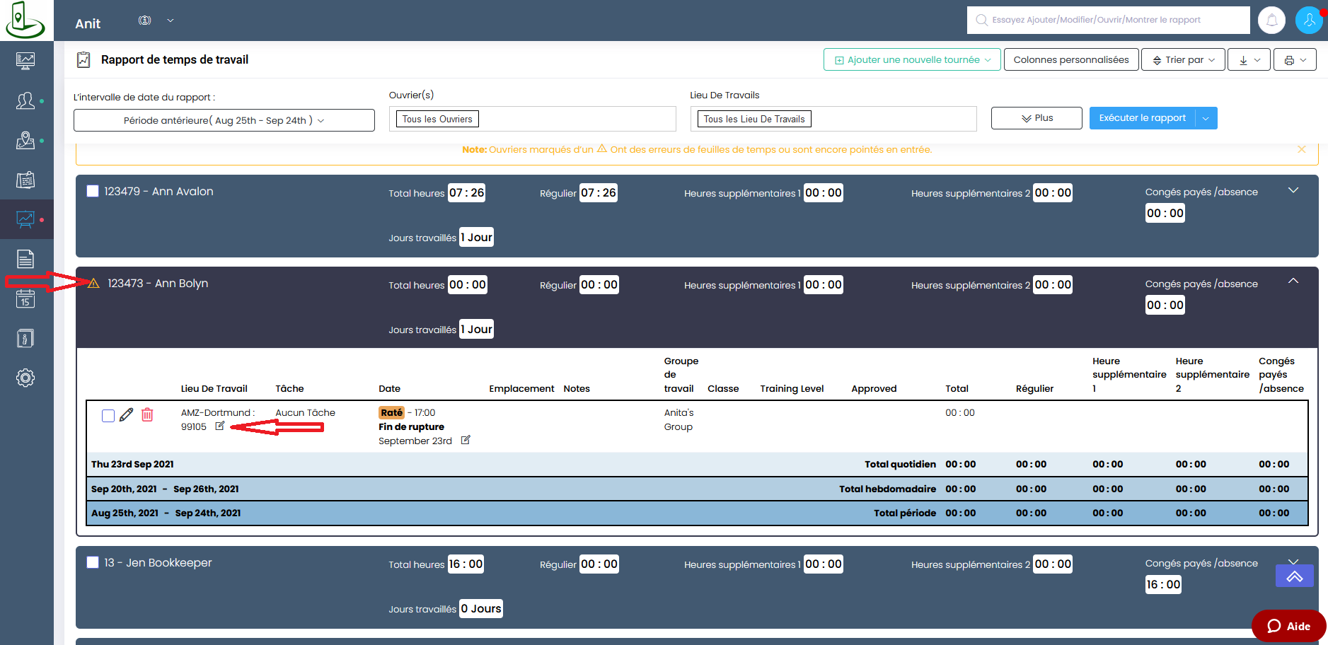1328x645 pixels.
Task: Click the red trash delete icon
Action: point(147,415)
